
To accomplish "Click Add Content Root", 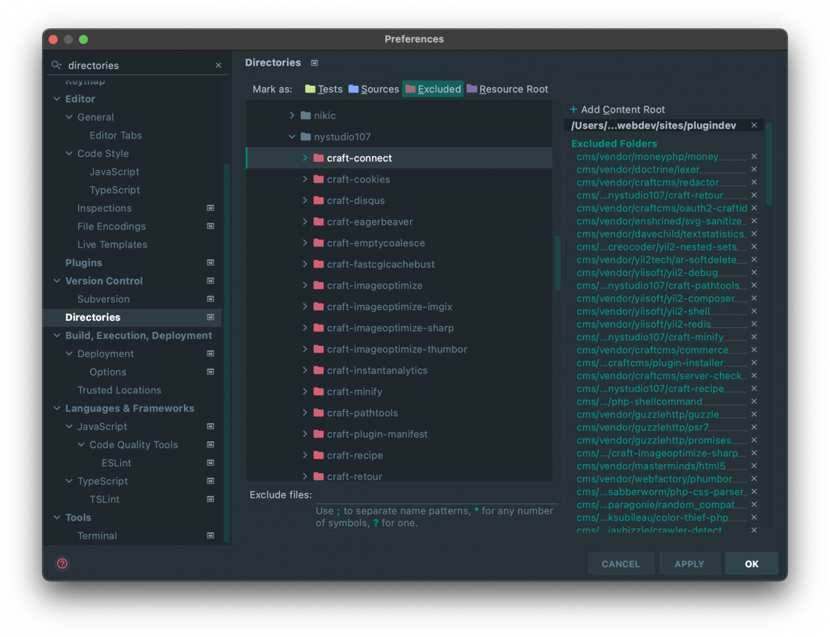I will point(618,109).
